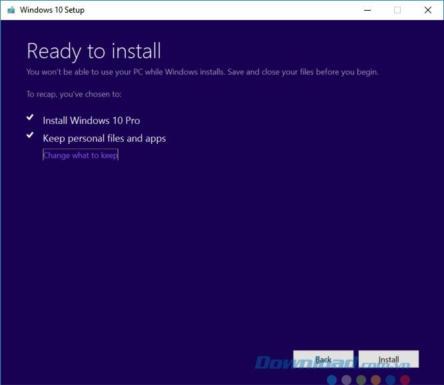
Task: Close the Windows 10 Setup window
Action: (x=427, y=10)
